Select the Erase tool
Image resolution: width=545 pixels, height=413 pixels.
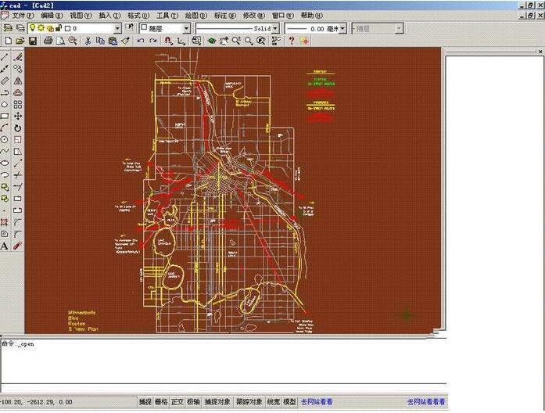[x=18, y=56]
